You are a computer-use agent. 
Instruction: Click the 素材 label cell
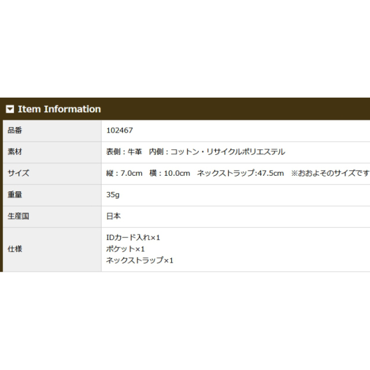pyautogui.click(x=52, y=152)
